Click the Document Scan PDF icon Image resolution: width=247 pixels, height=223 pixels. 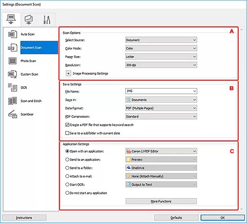tap(13, 47)
